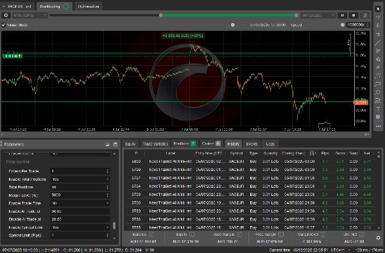Toggle the Visual Mode checkbox
Image resolution: width=385 pixels, height=253 pixels.
point(3,25)
